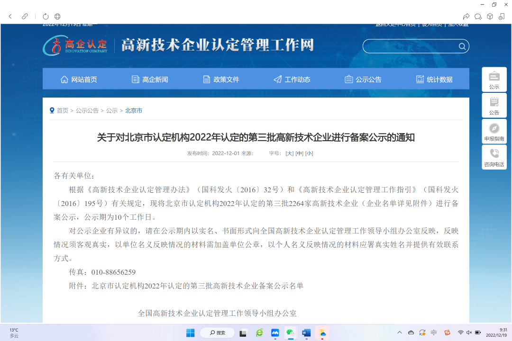Click the copy link icon
The height and width of the screenshot is (341, 512).
[25, 17]
